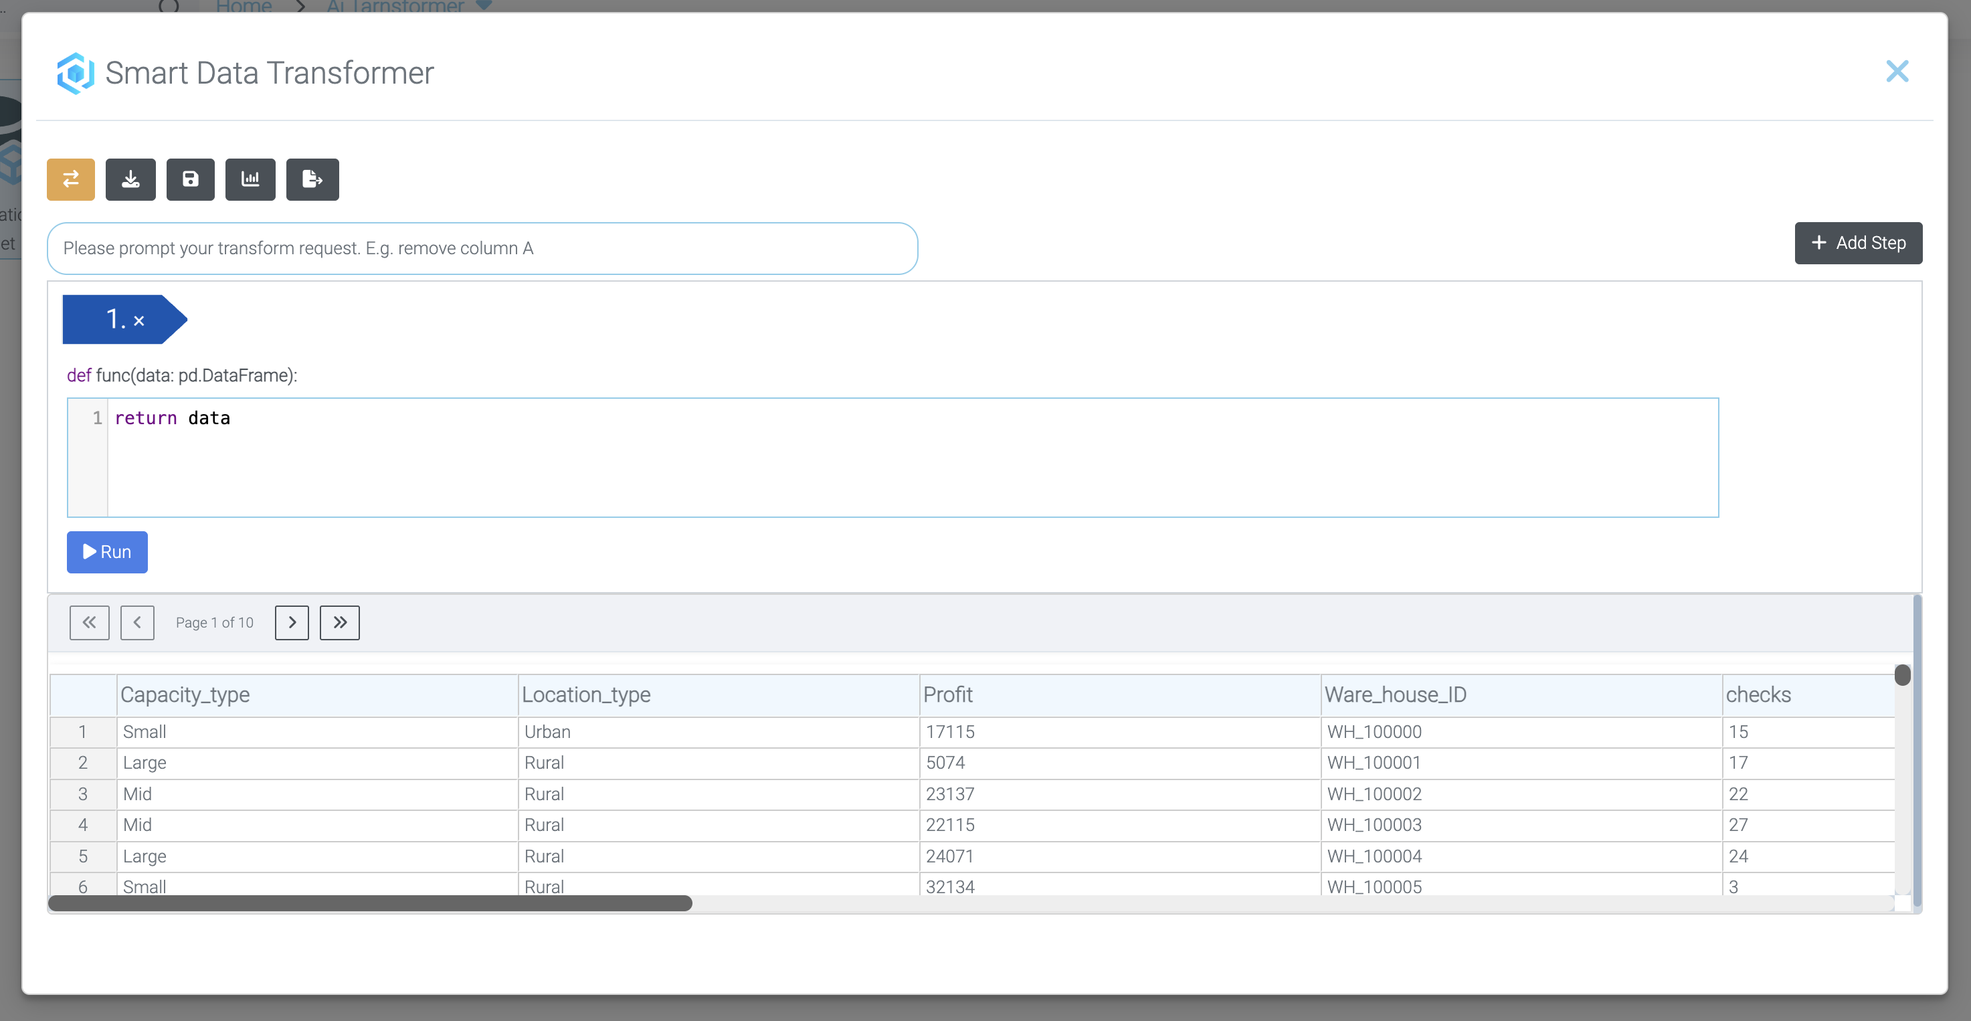1971x1021 pixels.
Task: Close the Smart Data Transformer dialog
Action: (1897, 71)
